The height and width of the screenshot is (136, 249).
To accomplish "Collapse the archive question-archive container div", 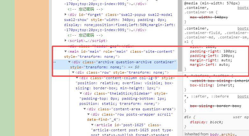I will point(69,62).
